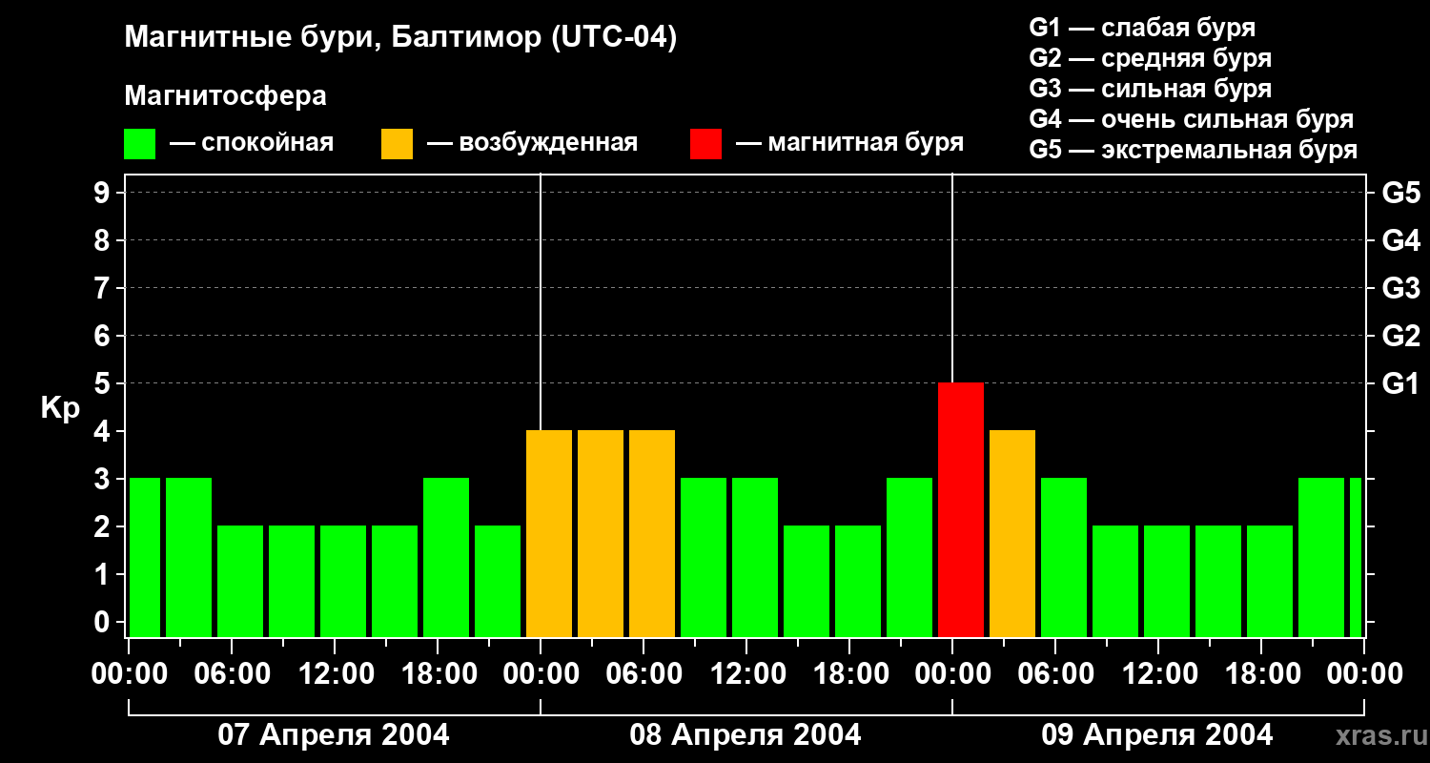The width and height of the screenshot is (1430, 763).
Task: Select the '07 Апреля 2004' date label
Action: [334, 735]
